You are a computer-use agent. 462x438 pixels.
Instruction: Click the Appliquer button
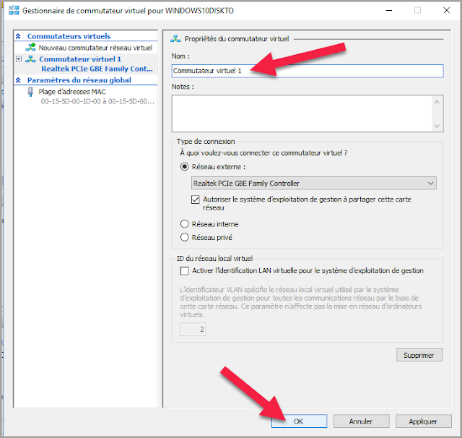424,421
